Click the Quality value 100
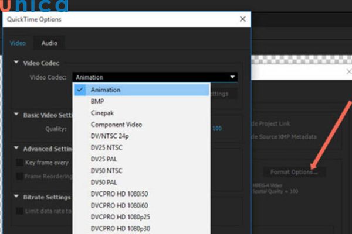Image resolution: width=352 pixels, height=234 pixels. click(217, 129)
